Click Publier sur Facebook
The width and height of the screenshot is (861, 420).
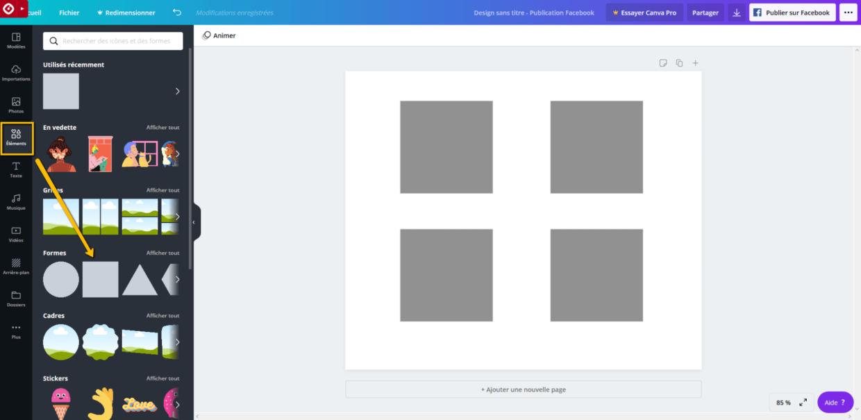pos(792,12)
